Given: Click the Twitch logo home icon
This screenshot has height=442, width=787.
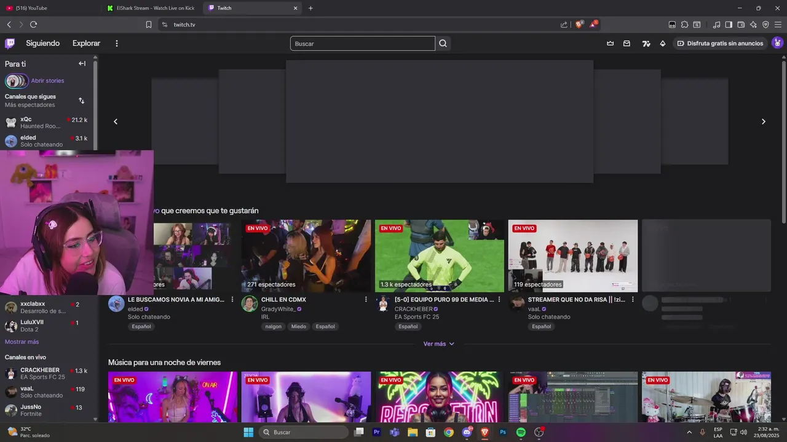Looking at the screenshot, I should point(10,43).
